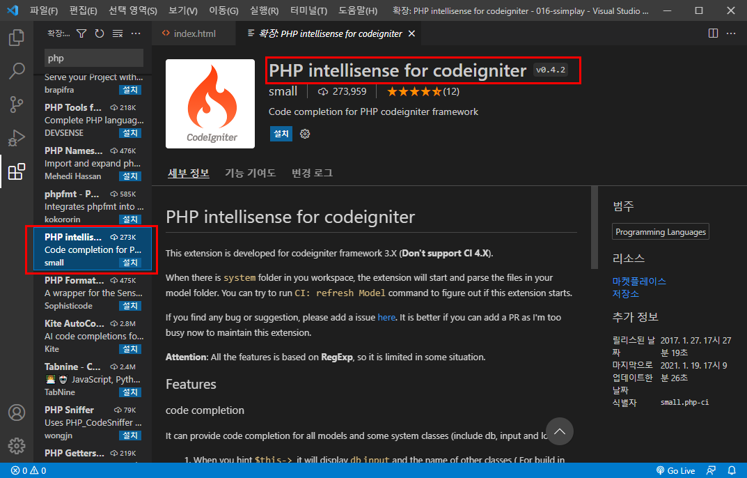Image resolution: width=747 pixels, height=478 pixels.
Task: Install PHP Tools by DEVSENSE
Action: click(x=130, y=133)
